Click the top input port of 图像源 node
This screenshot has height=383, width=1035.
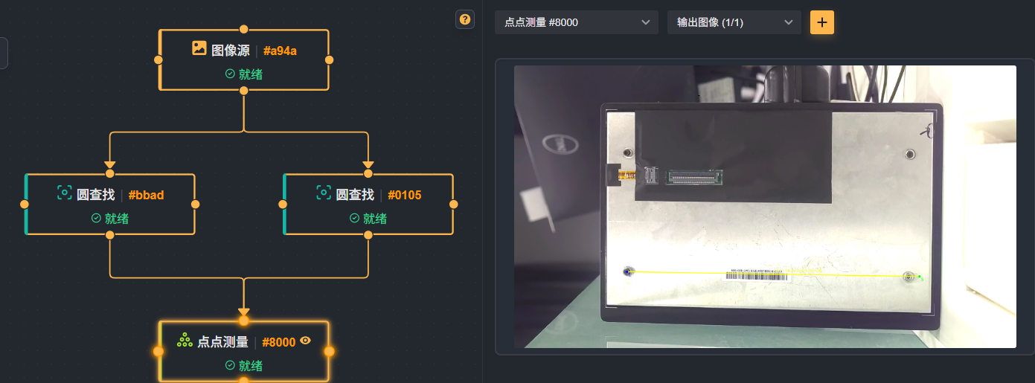[244, 29]
